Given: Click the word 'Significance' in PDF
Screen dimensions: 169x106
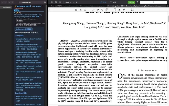Looking at the screenshot, I should pos(123,44).
